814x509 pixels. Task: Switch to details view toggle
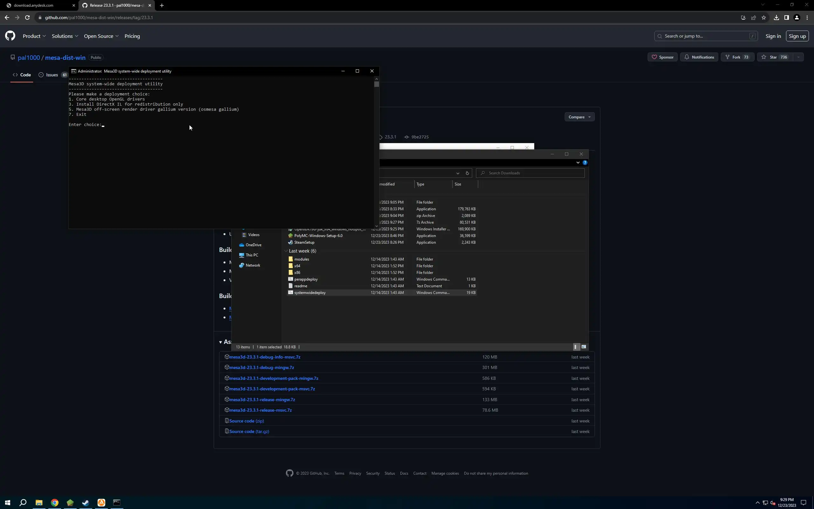click(x=576, y=347)
